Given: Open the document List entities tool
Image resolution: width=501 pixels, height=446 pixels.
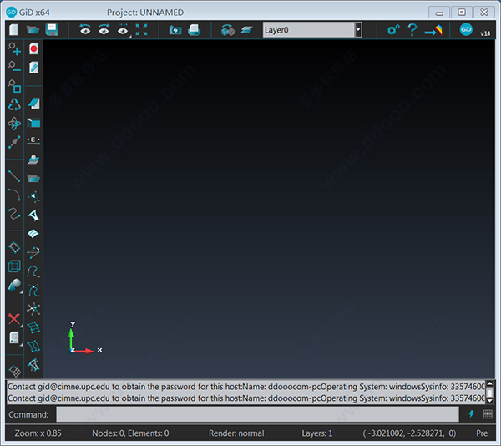Looking at the screenshot, I should [x=14, y=337].
